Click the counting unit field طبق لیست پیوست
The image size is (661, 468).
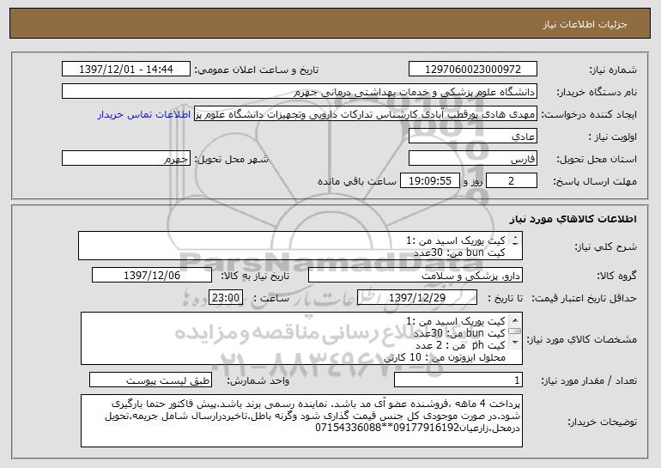click(x=150, y=380)
